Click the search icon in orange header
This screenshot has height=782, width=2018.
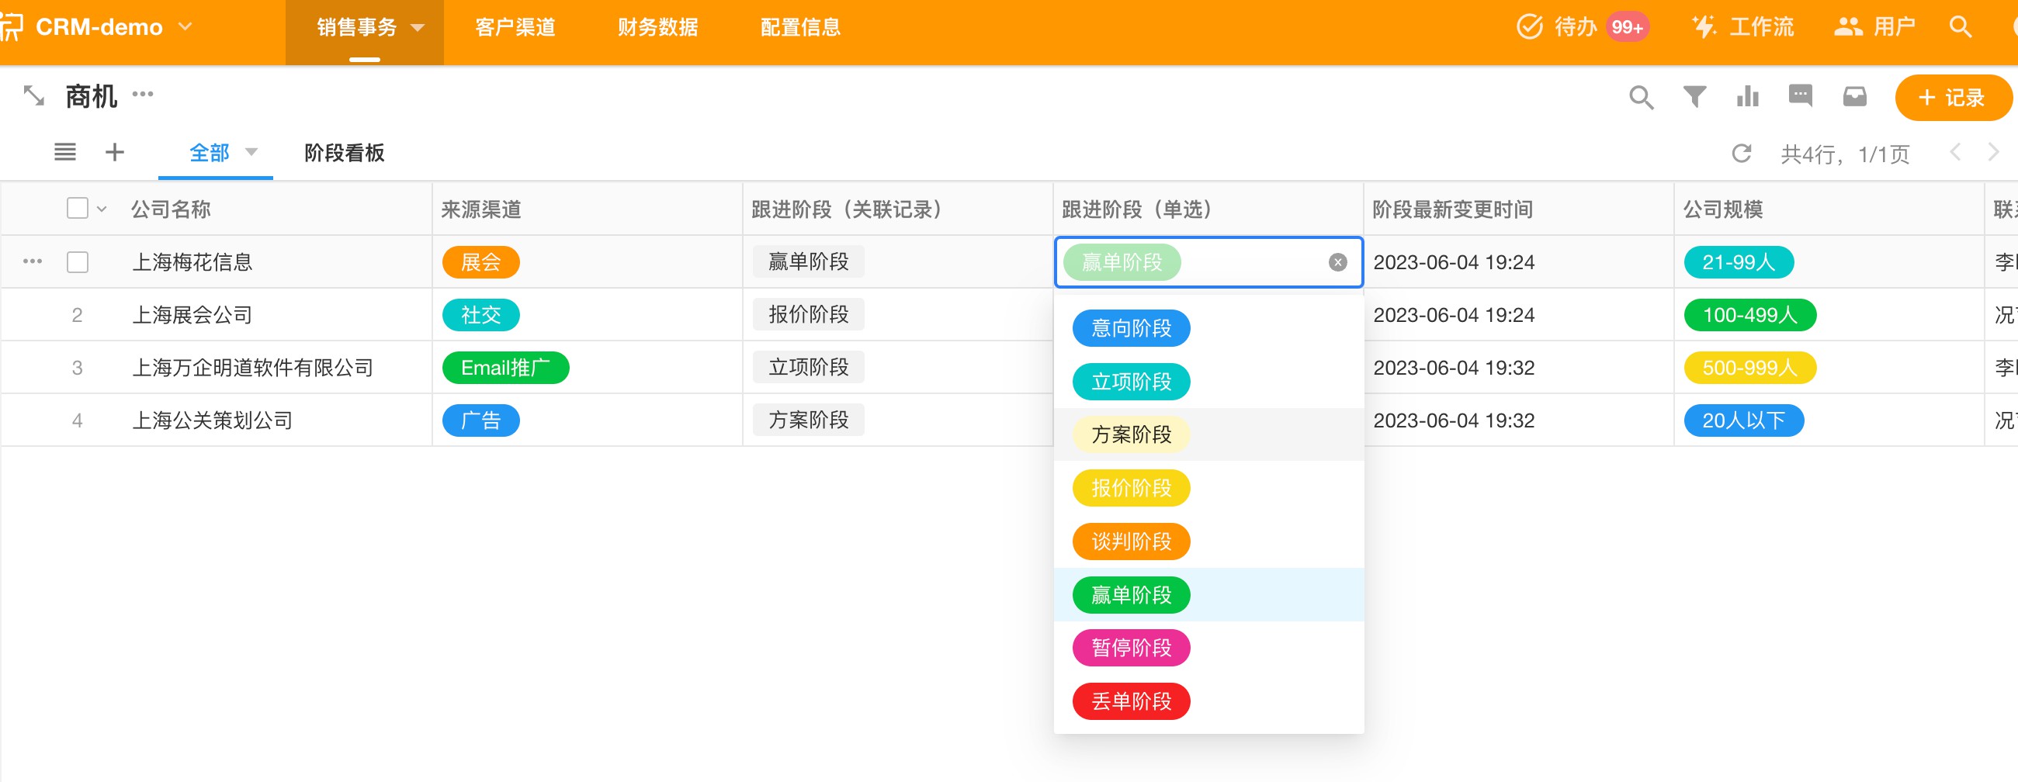(1960, 26)
